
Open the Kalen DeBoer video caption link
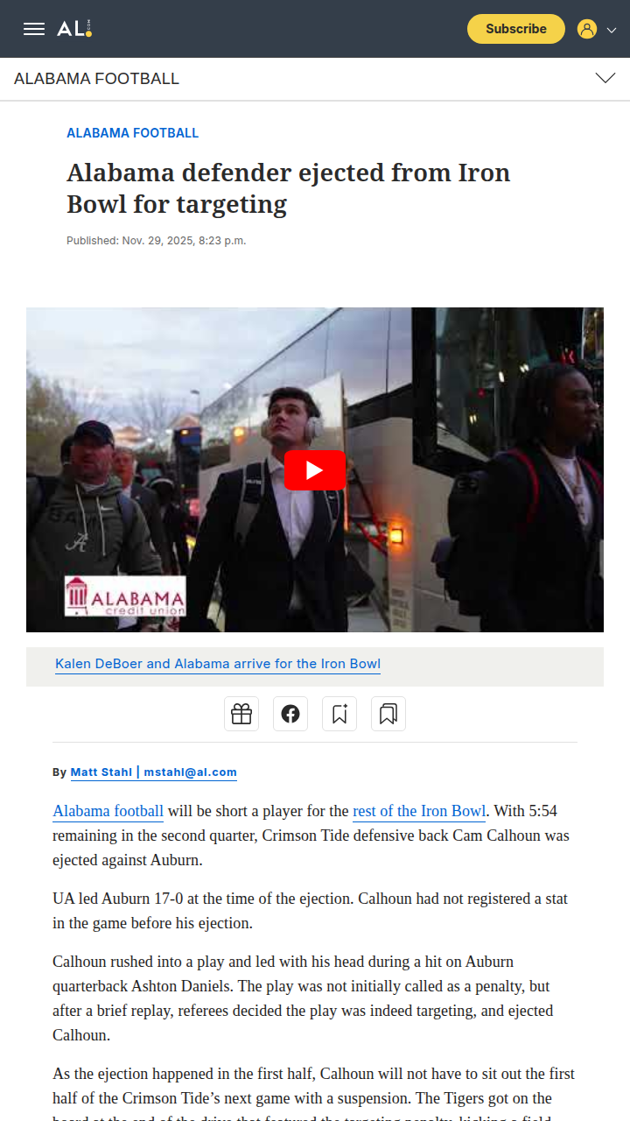pyautogui.click(x=218, y=664)
